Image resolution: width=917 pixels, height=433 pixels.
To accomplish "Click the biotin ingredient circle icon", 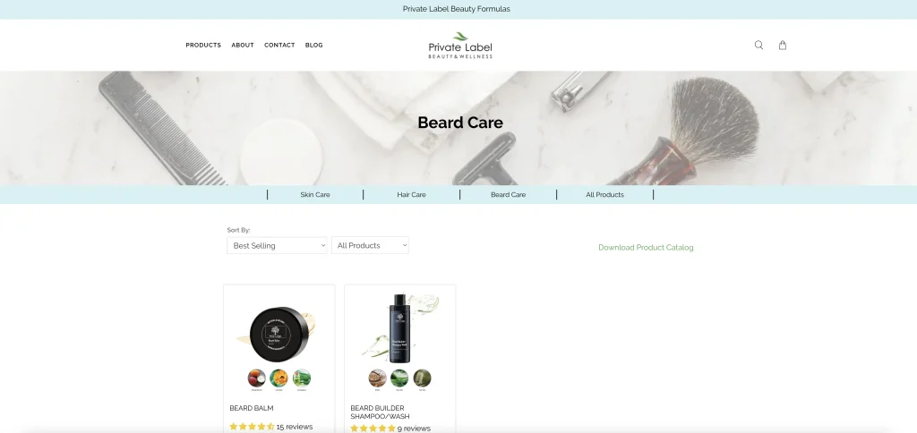I will pos(378,378).
